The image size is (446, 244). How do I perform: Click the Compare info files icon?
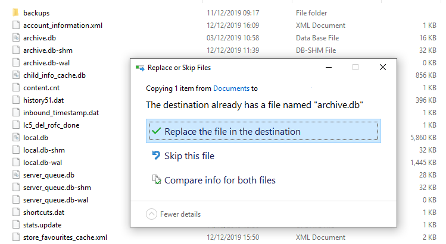click(157, 180)
